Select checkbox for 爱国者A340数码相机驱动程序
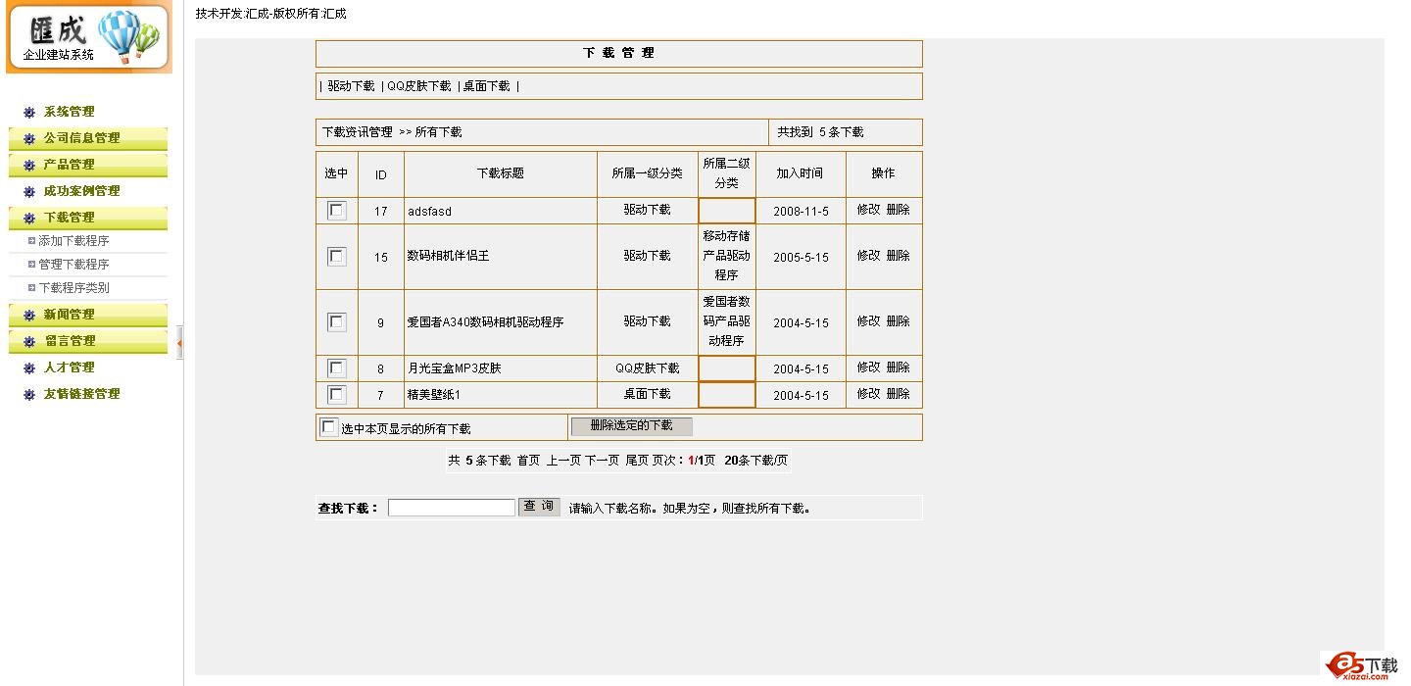This screenshot has width=1411, height=686. (336, 321)
